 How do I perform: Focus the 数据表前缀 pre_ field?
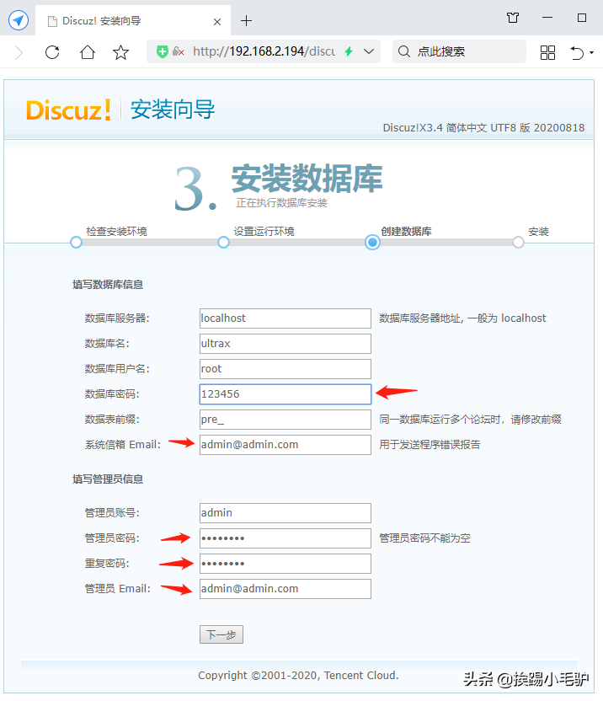pyautogui.click(x=285, y=420)
